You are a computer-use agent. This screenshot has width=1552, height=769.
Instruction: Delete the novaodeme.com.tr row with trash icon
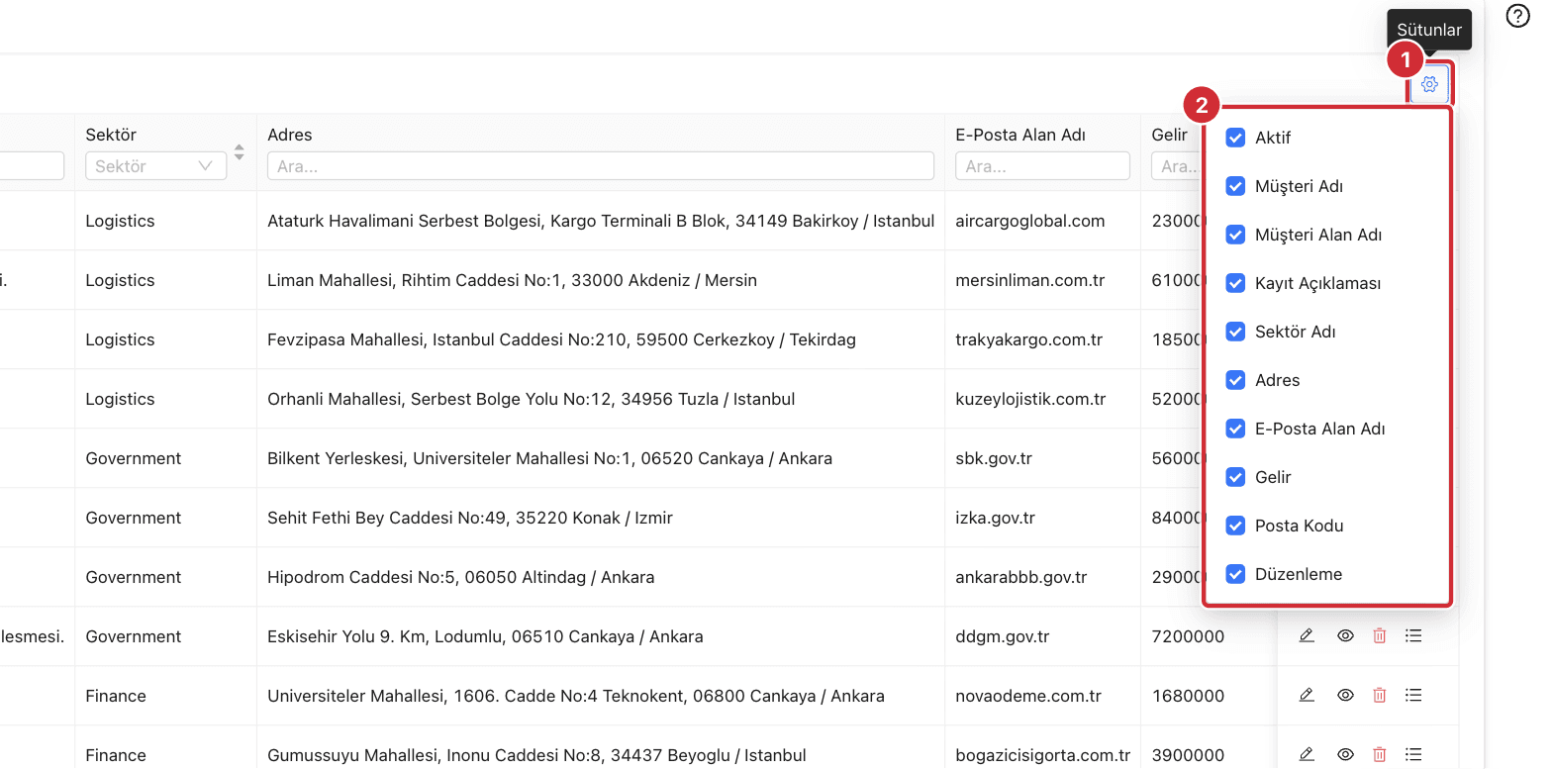pos(1380,695)
